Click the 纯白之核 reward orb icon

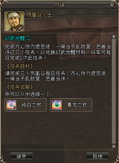[x=11, y=105]
